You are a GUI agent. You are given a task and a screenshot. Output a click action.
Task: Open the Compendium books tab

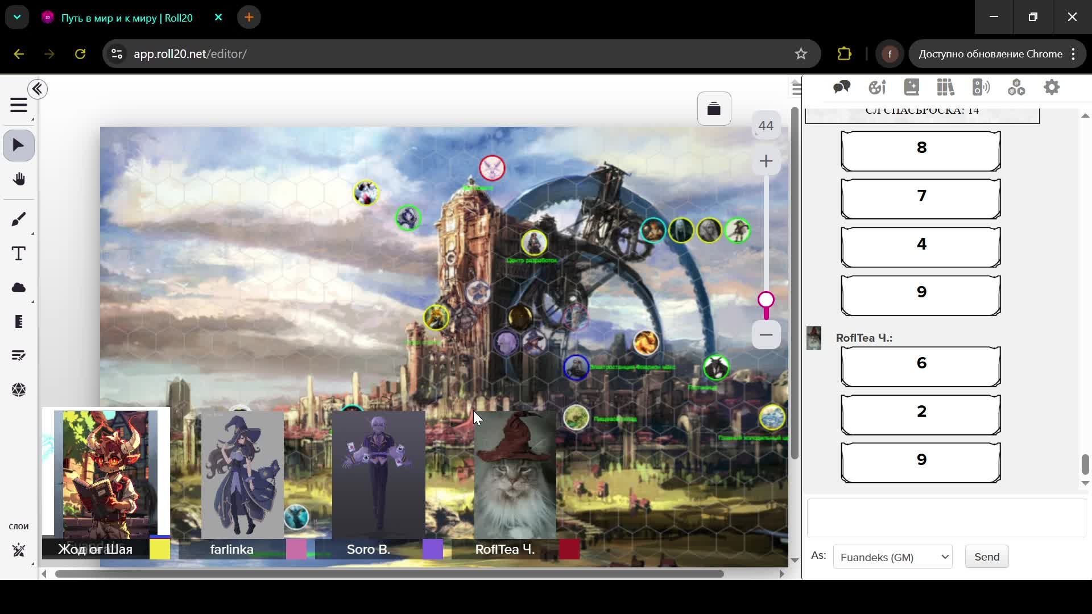(x=946, y=88)
